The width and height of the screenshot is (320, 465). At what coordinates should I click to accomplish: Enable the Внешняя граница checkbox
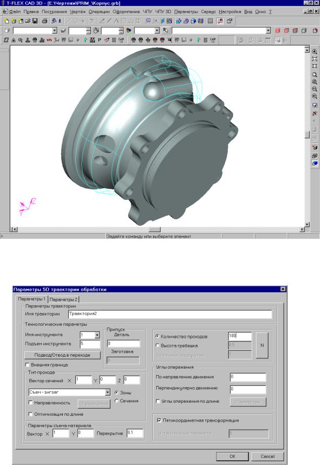pyautogui.click(x=27, y=365)
